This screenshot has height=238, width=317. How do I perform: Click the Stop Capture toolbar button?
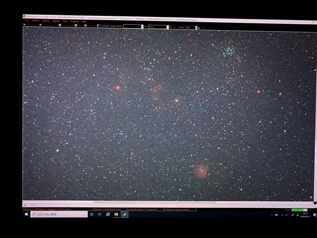pos(66,25)
